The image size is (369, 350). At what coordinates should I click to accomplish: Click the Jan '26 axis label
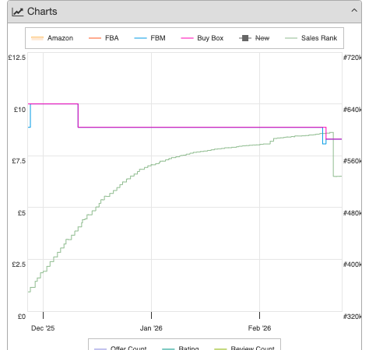click(151, 328)
